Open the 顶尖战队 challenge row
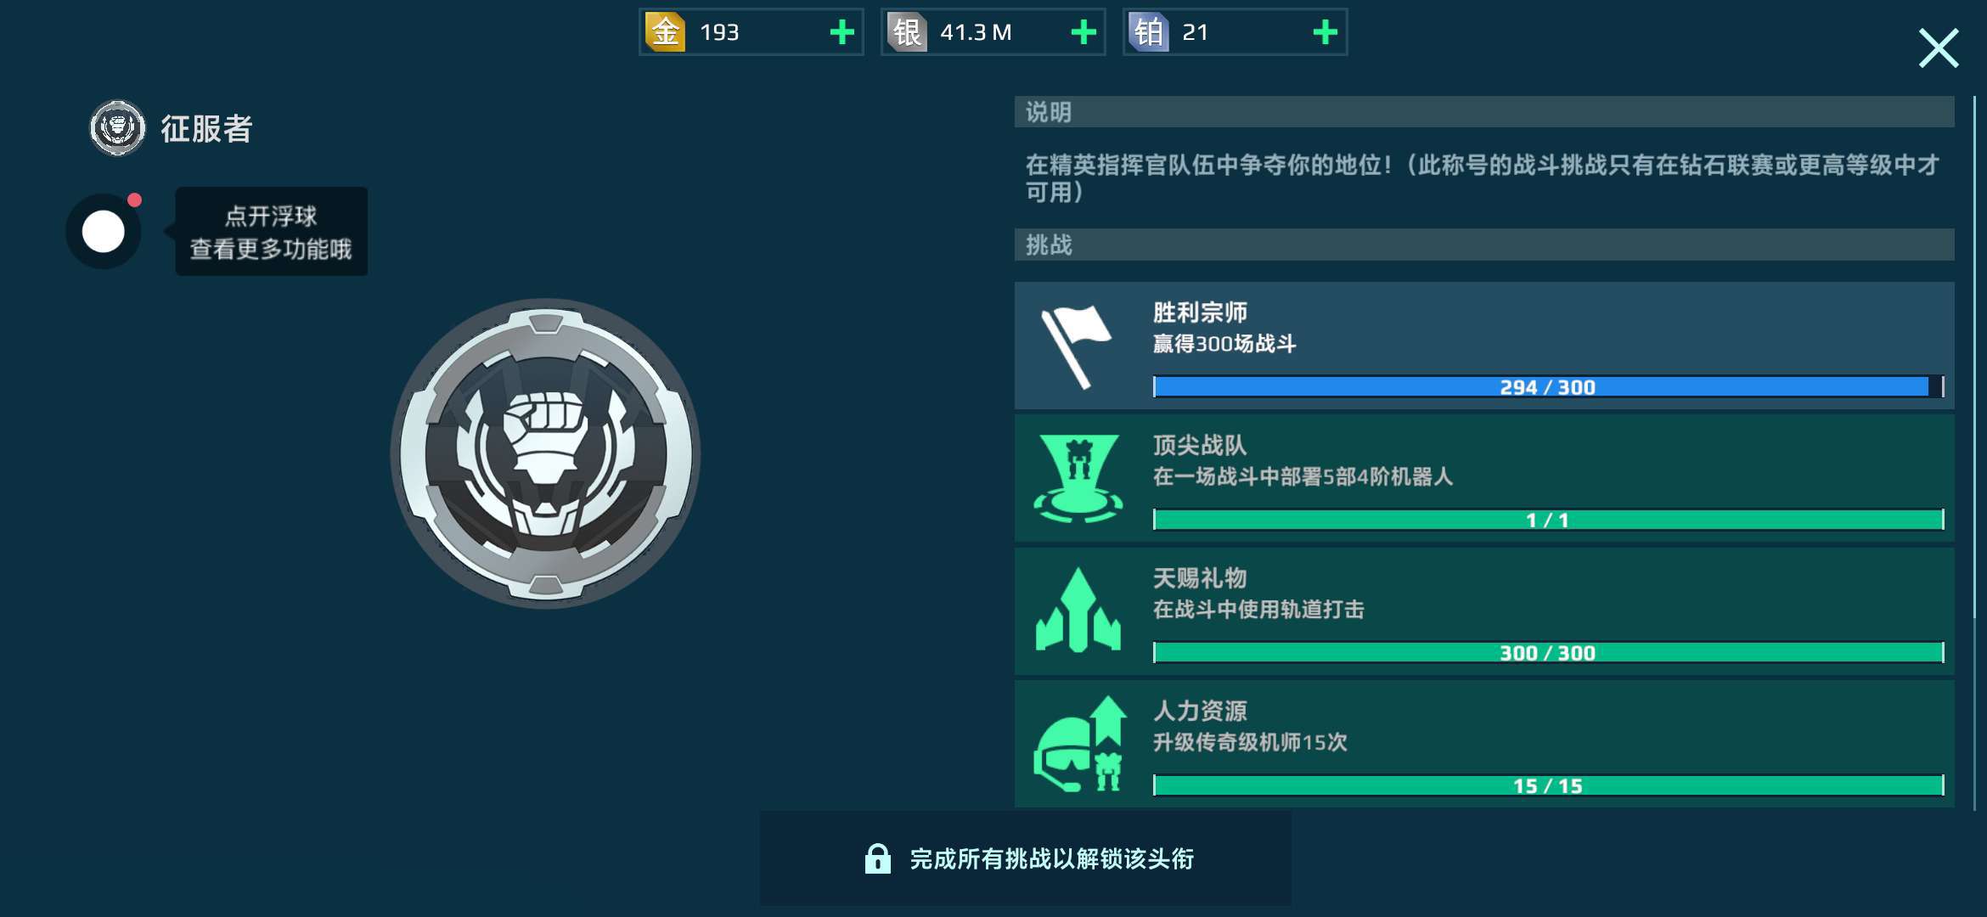 [1484, 479]
